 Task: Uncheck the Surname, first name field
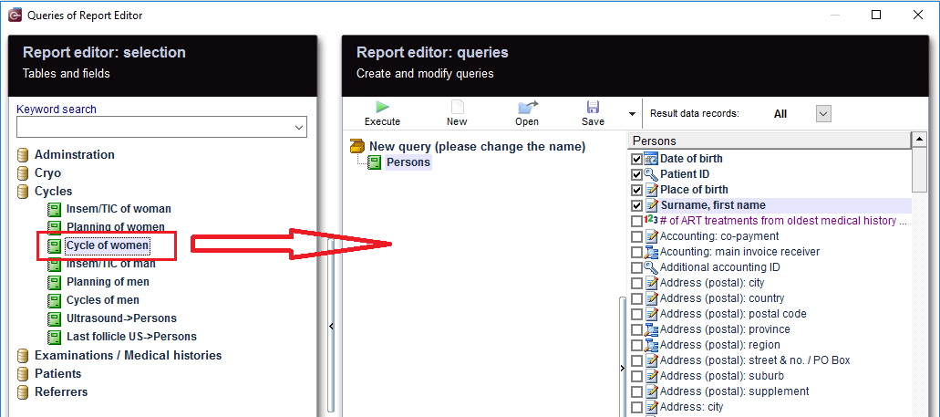click(x=636, y=206)
